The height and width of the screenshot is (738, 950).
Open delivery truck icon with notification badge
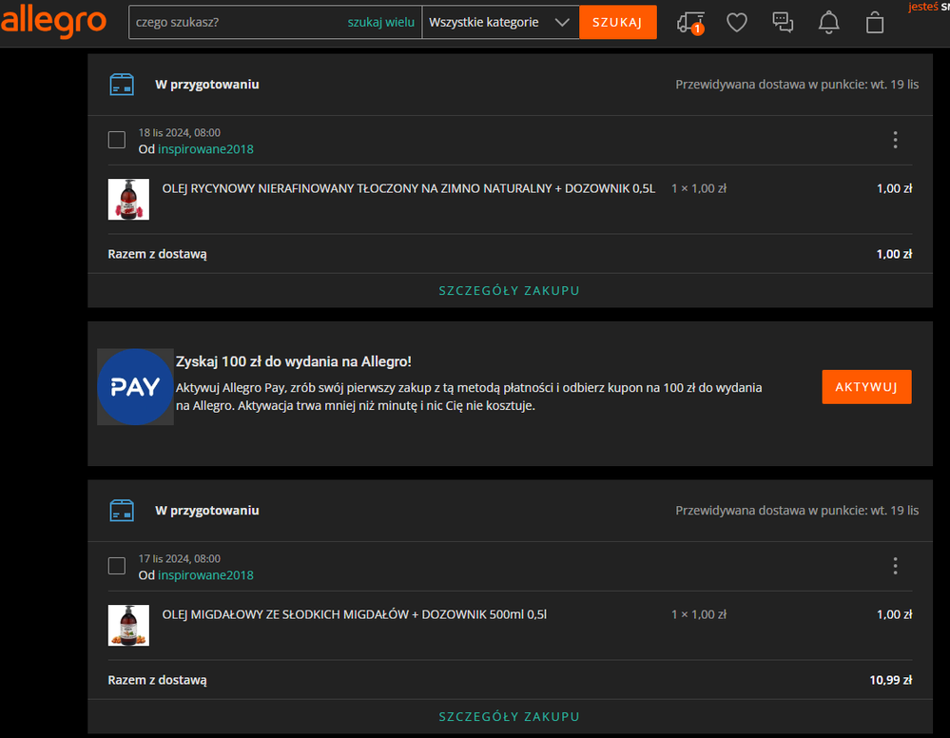tap(690, 23)
